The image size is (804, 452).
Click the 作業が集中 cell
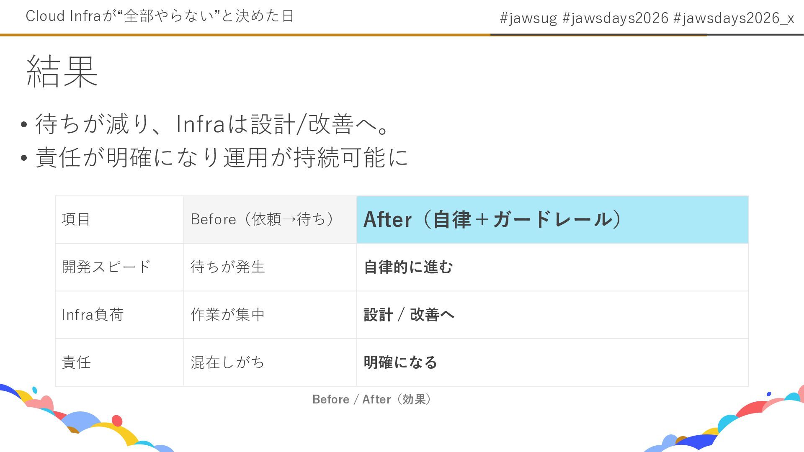228,315
